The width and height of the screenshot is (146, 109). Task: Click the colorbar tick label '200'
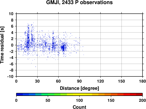142,100
